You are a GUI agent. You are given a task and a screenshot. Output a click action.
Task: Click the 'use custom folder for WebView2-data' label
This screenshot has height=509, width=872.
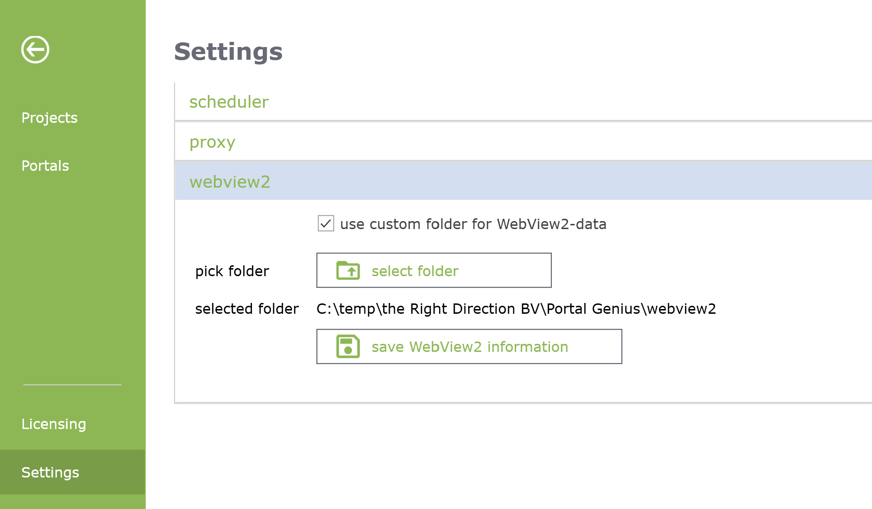473,224
